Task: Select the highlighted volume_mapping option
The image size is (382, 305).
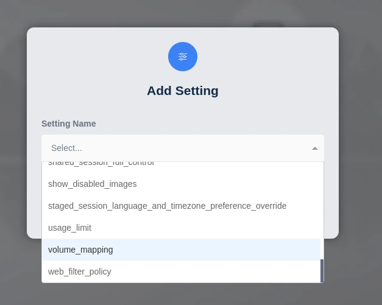Action: point(80,250)
